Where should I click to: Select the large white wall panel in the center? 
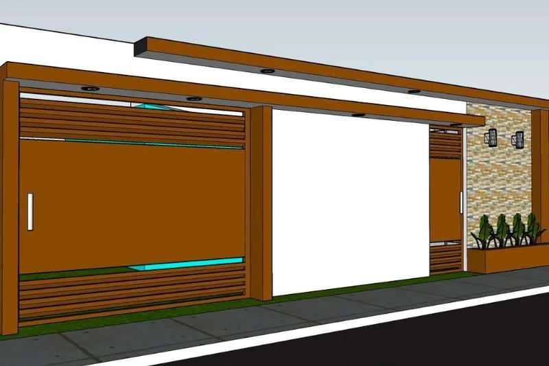350,203
